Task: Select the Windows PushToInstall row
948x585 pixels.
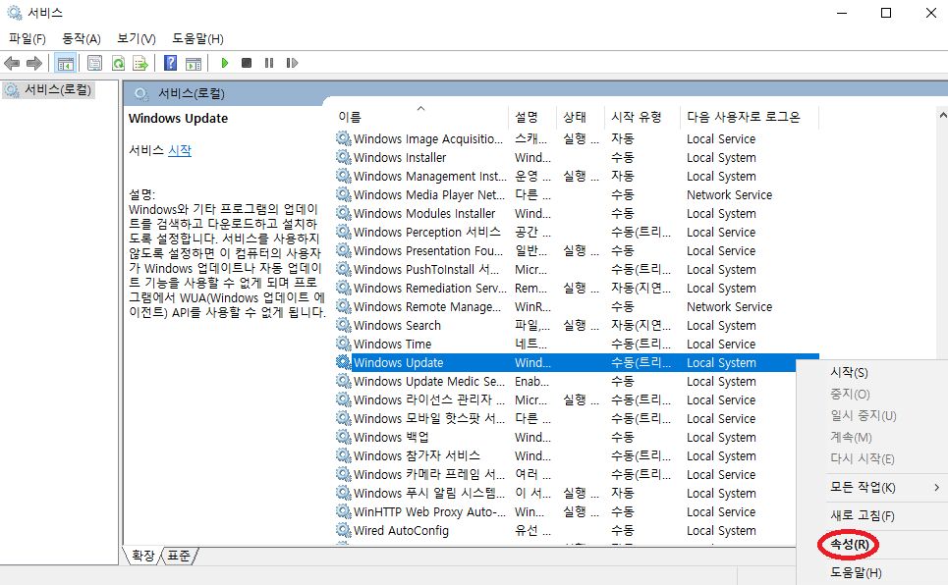Action: click(577, 270)
